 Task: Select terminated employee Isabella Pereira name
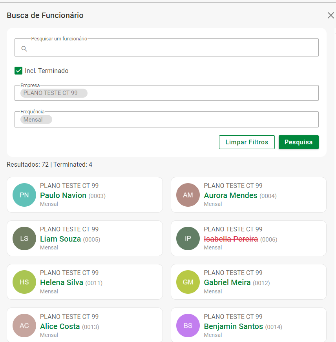231,239
